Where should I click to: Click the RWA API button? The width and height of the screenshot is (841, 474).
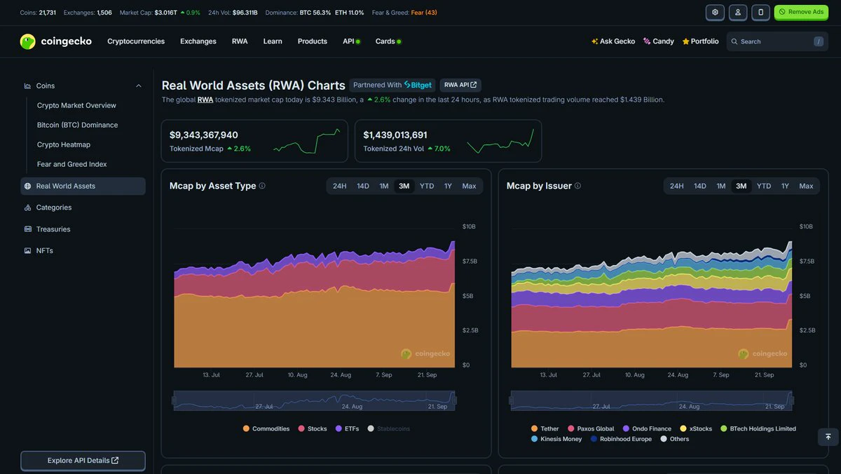pos(460,85)
